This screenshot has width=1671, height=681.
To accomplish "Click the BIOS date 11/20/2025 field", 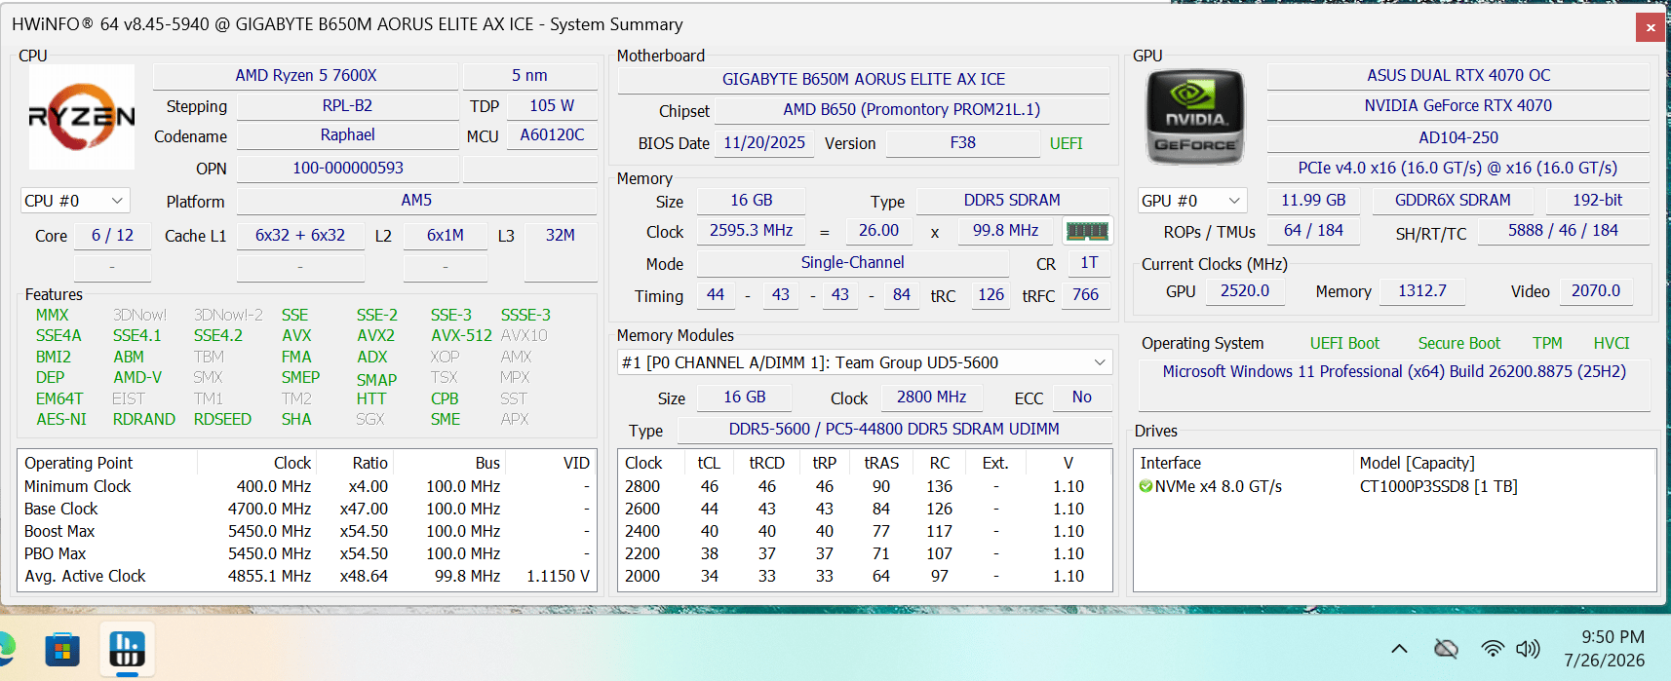I will click(764, 143).
